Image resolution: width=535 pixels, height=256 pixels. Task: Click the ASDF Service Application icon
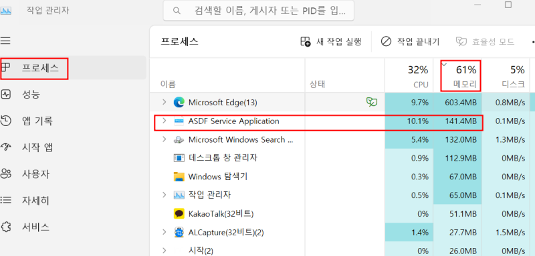pos(179,121)
